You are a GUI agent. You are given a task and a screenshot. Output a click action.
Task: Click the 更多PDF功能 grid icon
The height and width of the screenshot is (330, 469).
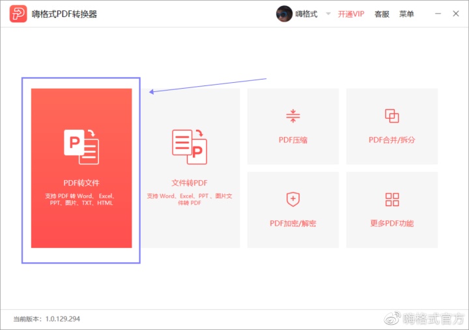click(x=392, y=200)
